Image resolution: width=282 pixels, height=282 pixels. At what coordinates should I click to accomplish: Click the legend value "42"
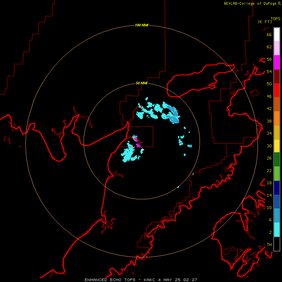pos(269,109)
